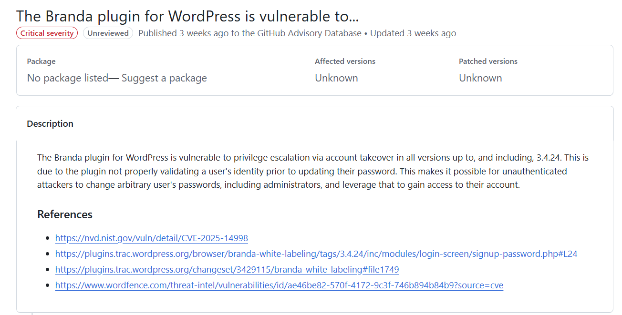Viewport: 622px width, 315px height.
Task: Click the References heading
Action: [x=65, y=214]
